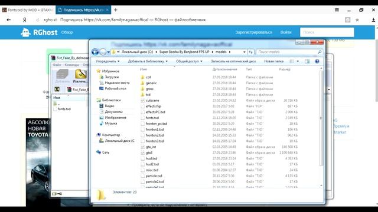
Task: Open a new browser tab with plus
Action: coord(116,10)
